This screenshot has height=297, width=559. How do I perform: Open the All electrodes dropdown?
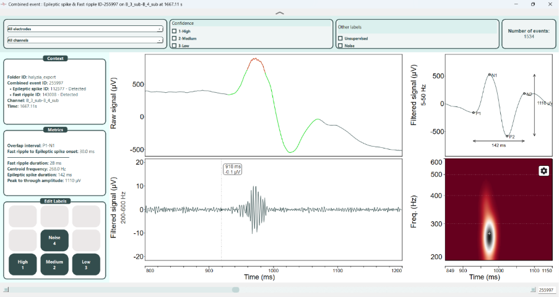tap(85, 29)
